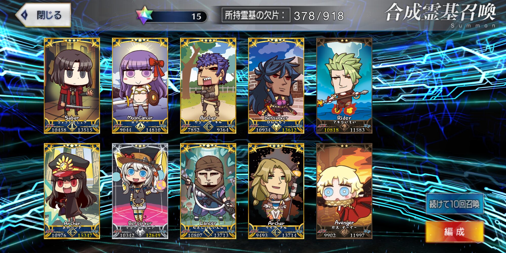Image resolution: width=506 pixels, height=253 pixels.
Task: Select the Rider green-haired servant card
Action: coord(344,86)
